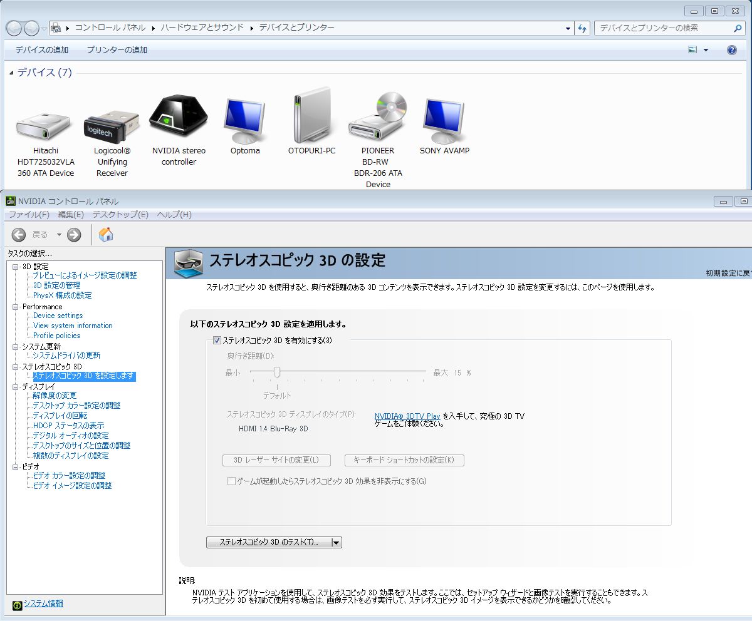Click the system information icon at bottom-left
Image resolution: width=752 pixels, height=621 pixels.
pos(18,604)
